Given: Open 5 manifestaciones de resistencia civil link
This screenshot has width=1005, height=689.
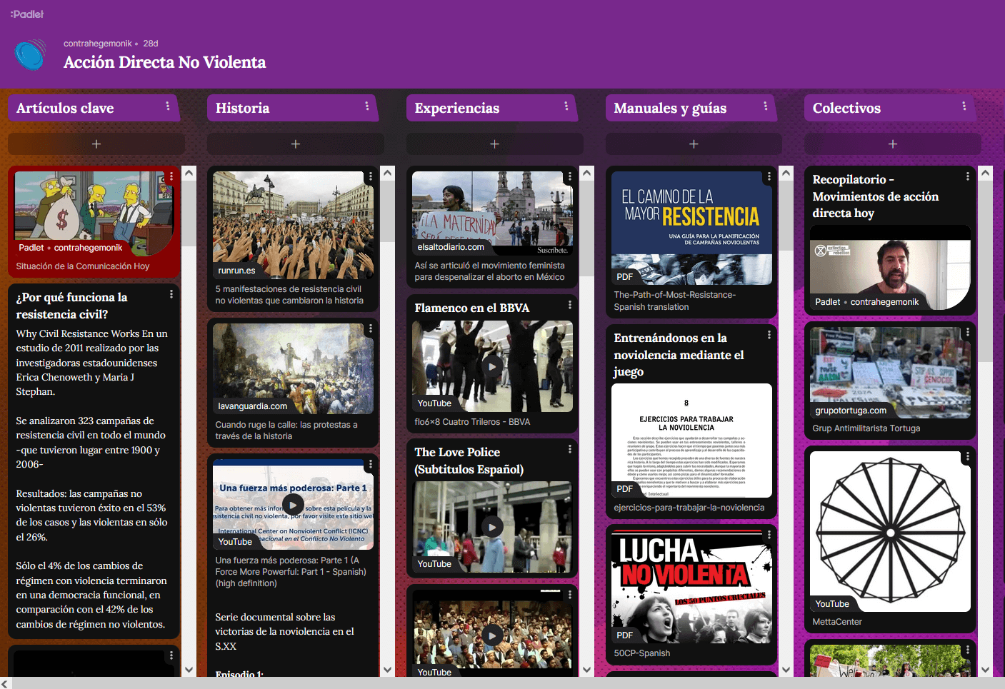Looking at the screenshot, I should click(x=289, y=295).
